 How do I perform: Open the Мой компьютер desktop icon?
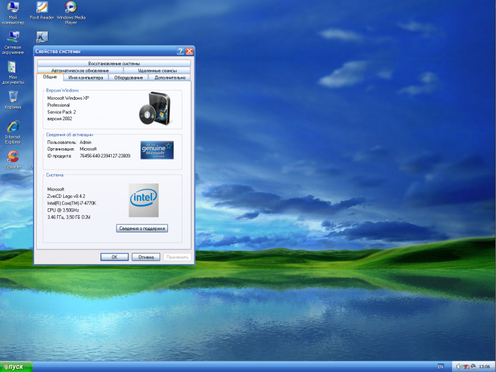click(13, 13)
